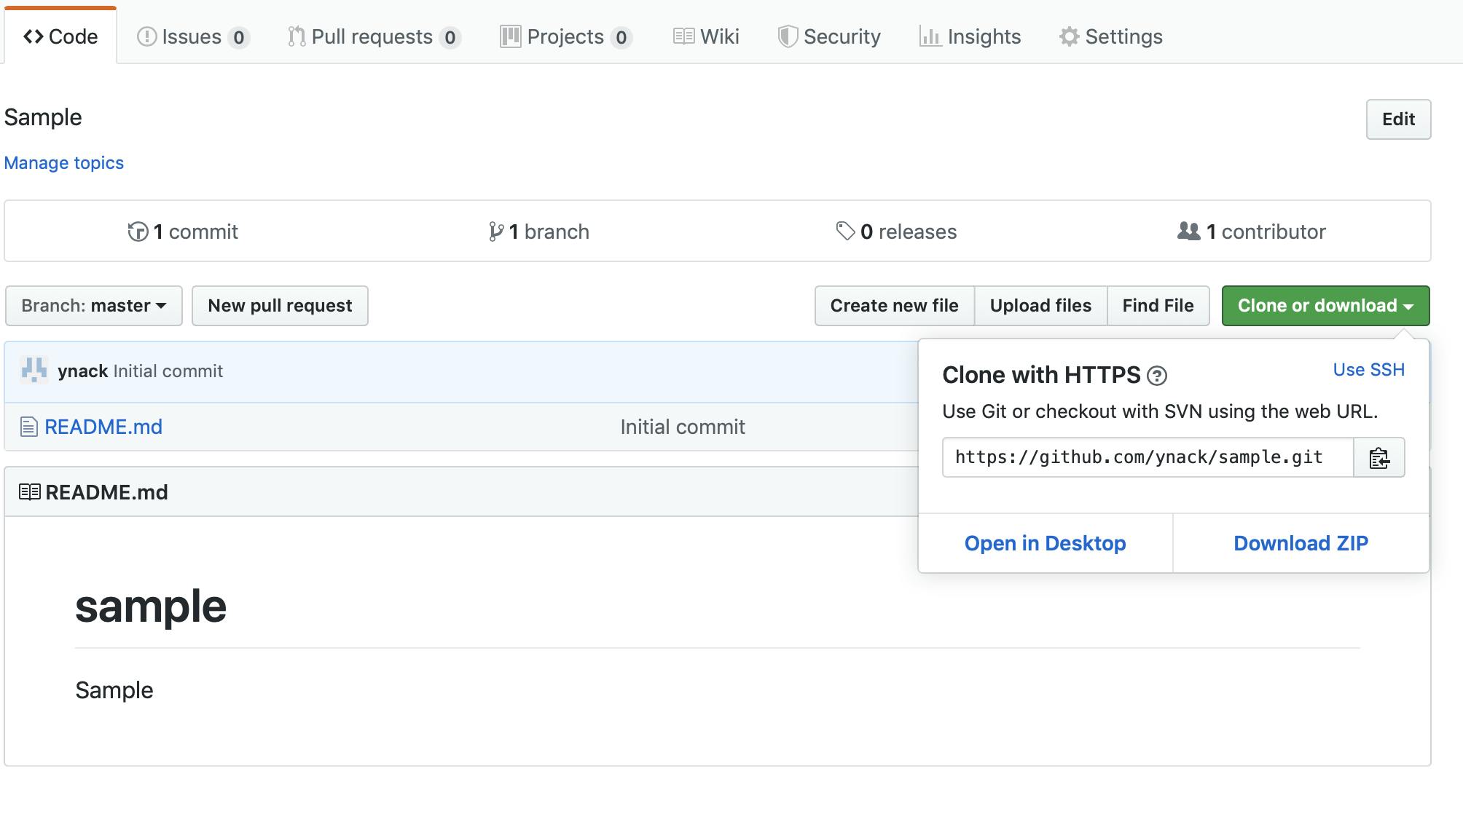Open the README.md file link
The width and height of the screenshot is (1463, 814).
[103, 427]
